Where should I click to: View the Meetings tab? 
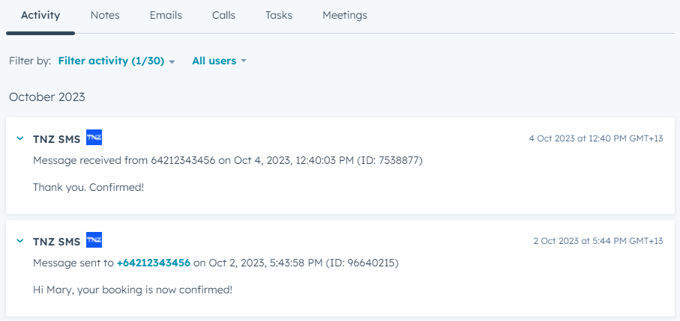(x=345, y=15)
